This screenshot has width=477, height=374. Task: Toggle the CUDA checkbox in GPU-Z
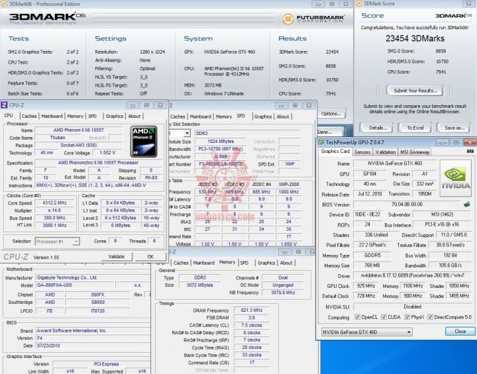click(384, 317)
